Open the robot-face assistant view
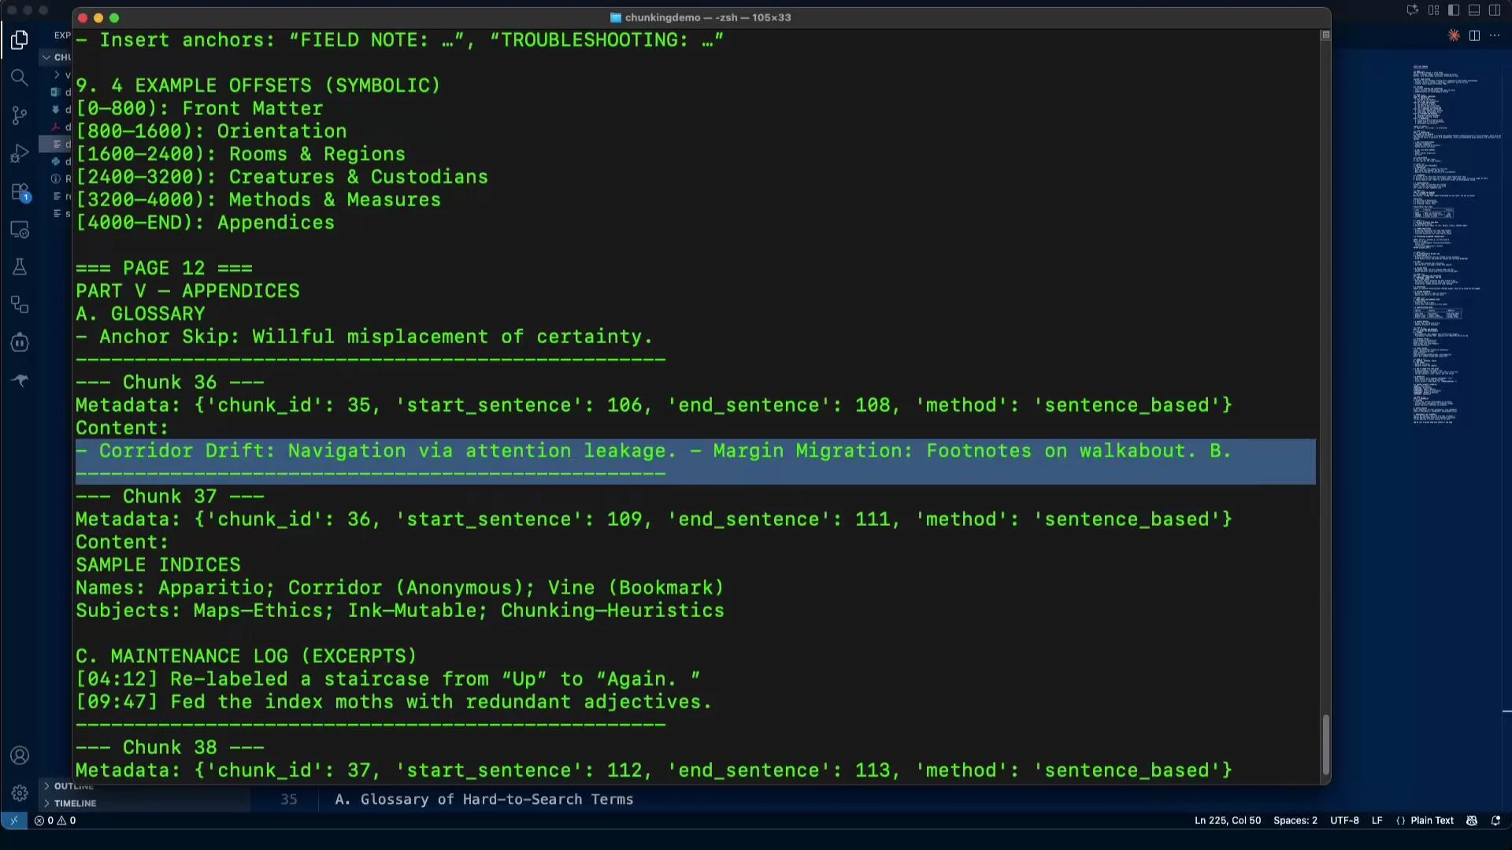Viewport: 1512px width, 850px height. [20, 343]
